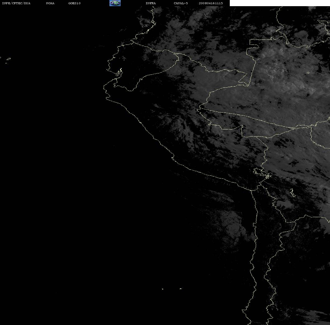Click the GOES10 satellite label
Viewport: 330px width, 325px height.
74,3
